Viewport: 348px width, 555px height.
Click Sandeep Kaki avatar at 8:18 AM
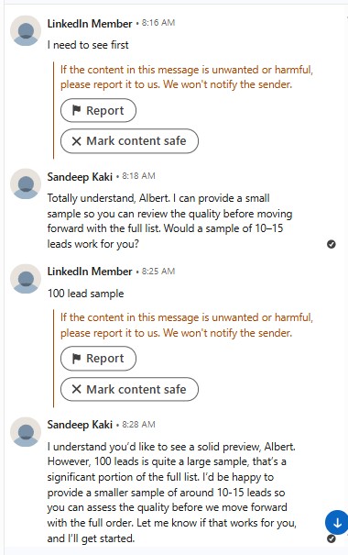(26, 184)
